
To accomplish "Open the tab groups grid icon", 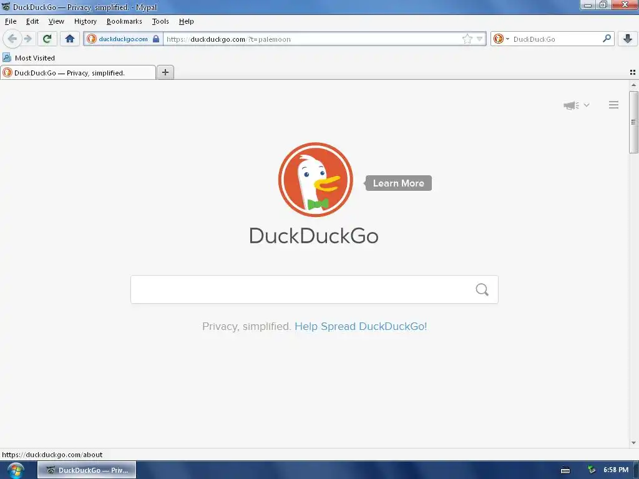I will pos(633,72).
